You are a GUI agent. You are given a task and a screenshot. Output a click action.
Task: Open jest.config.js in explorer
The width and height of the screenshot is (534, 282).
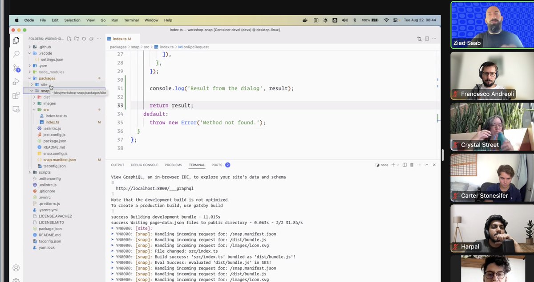pos(54,135)
